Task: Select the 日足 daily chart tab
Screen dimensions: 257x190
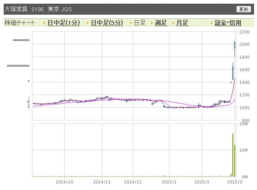Action: pos(140,23)
